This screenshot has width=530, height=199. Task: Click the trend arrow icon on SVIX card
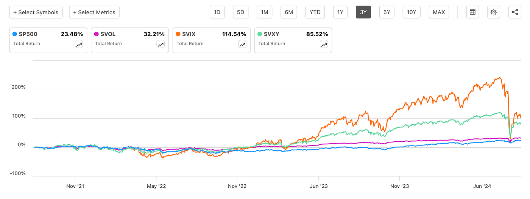[x=242, y=44]
